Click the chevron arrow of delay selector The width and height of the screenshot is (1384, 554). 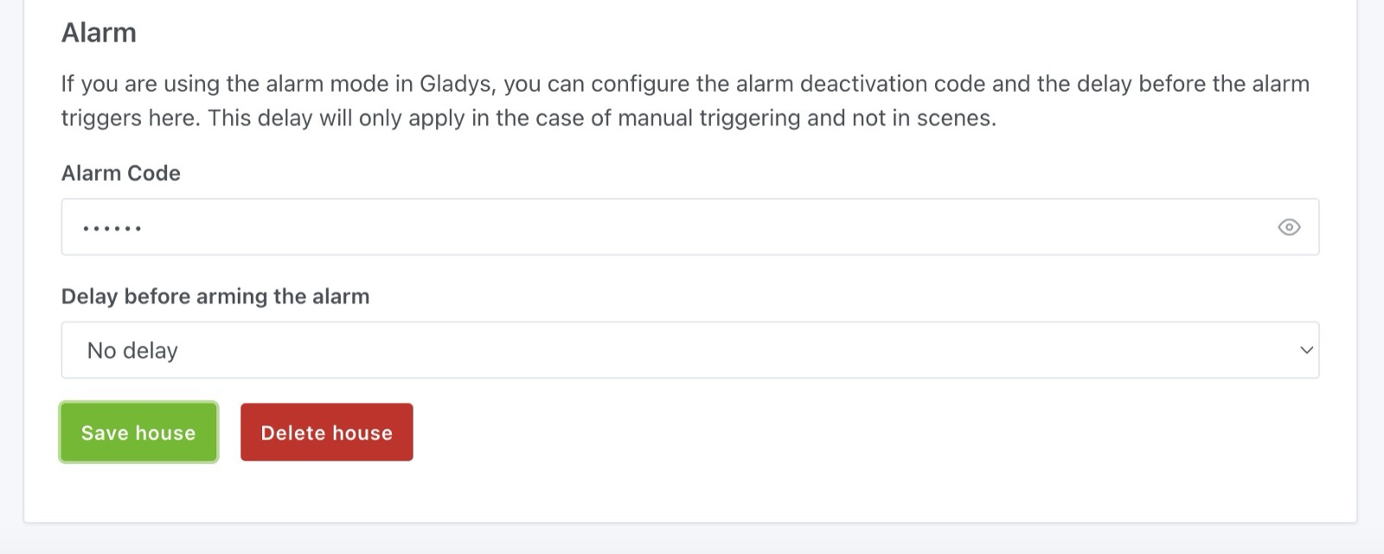click(x=1306, y=350)
